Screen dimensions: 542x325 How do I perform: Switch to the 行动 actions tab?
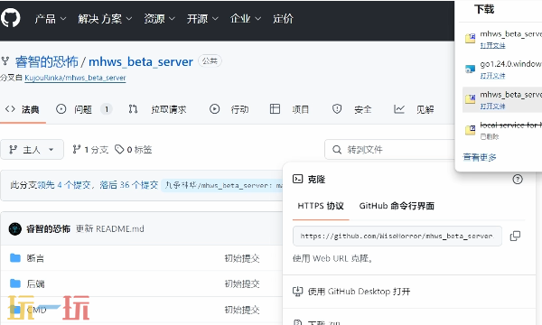tap(229, 109)
